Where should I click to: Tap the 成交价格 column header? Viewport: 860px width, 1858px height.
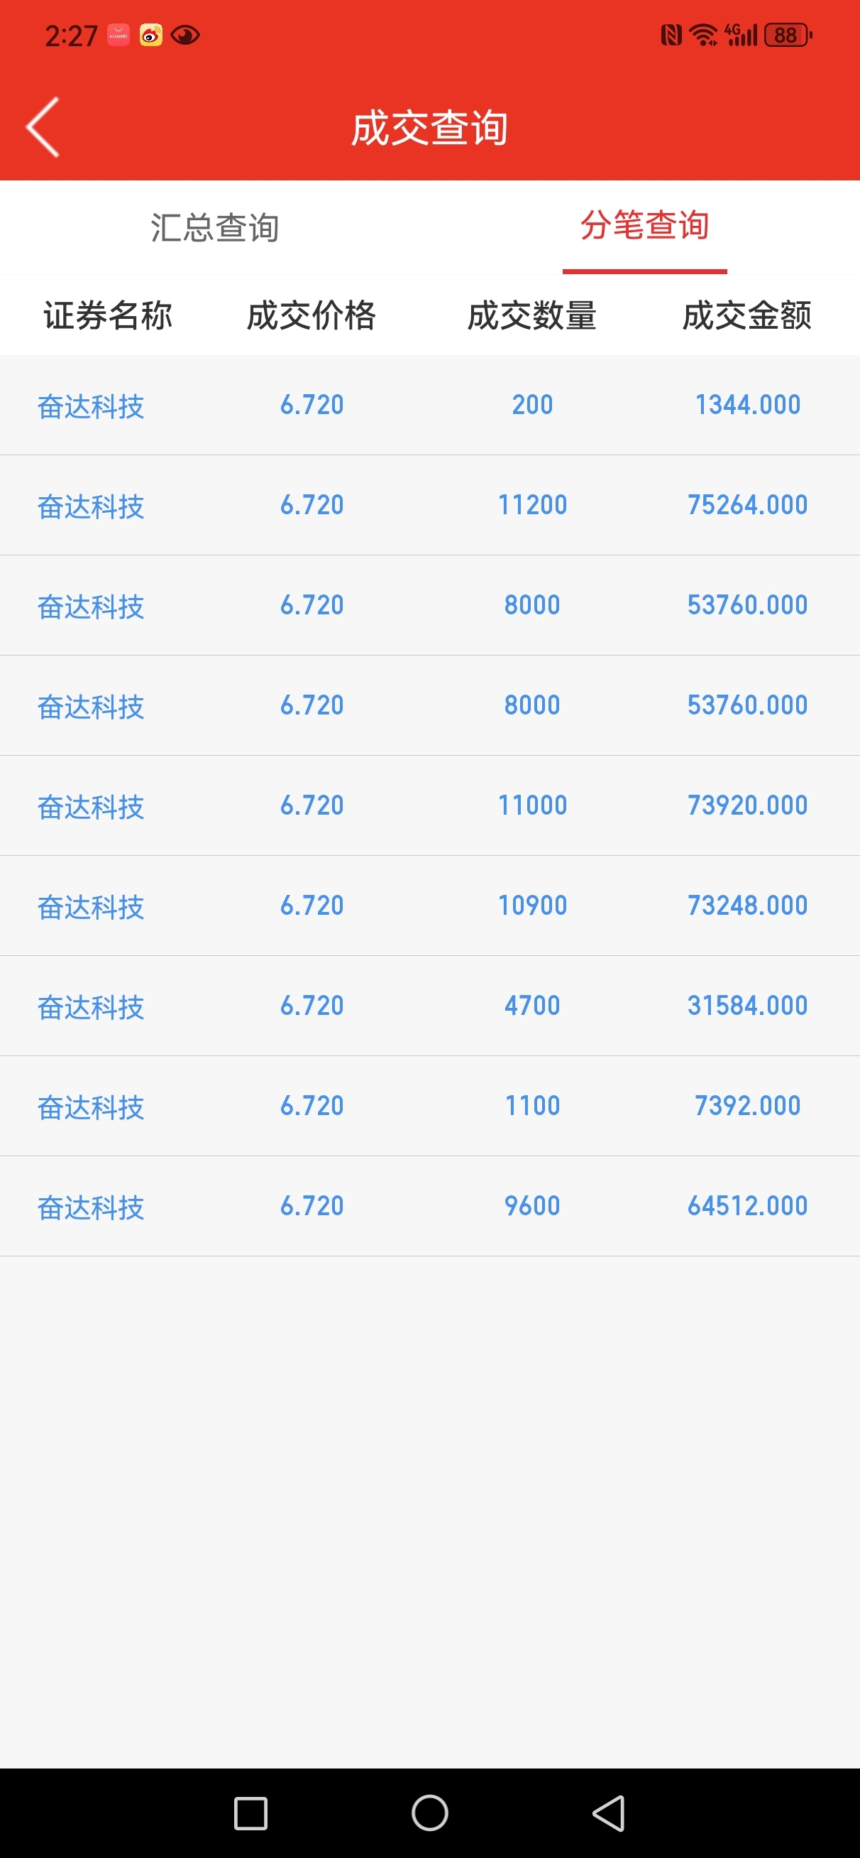coord(312,315)
